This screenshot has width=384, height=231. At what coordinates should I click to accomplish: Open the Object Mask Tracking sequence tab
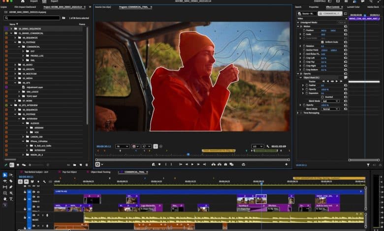click(100, 172)
